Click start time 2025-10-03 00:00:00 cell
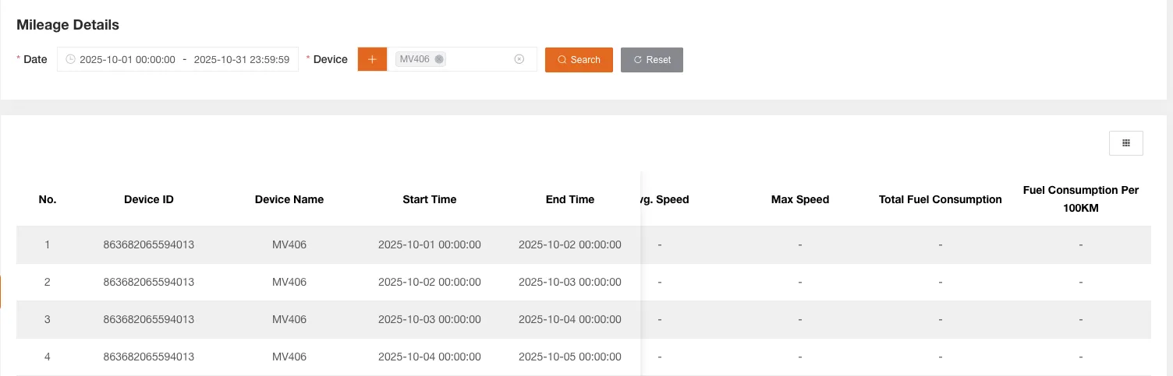 (x=430, y=319)
